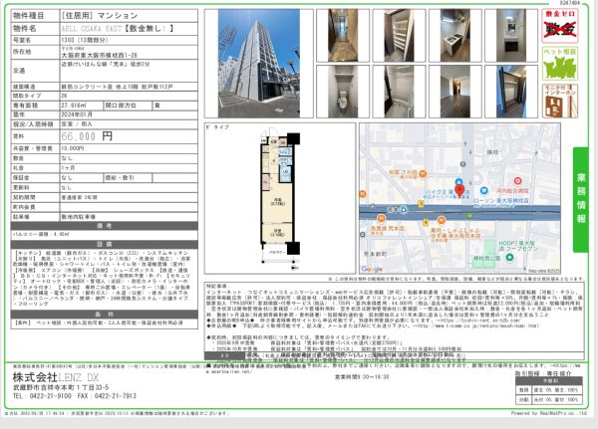Click the 河内総合病院 hospital marker
Image resolution: width=598 pixels, height=429 pixels.
[x=517, y=181]
